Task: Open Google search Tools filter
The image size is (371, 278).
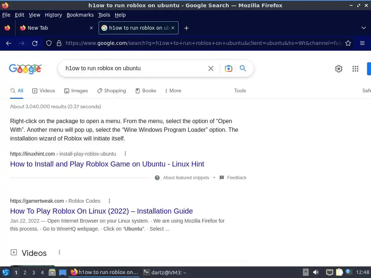Action: click(x=240, y=90)
